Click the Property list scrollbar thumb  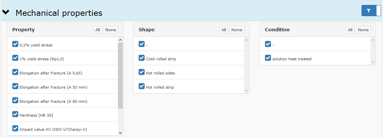120,75
